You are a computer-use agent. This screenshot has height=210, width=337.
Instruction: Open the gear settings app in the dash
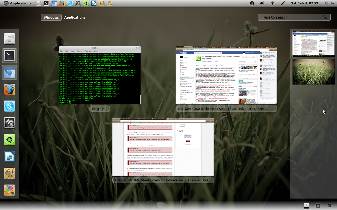coord(9,123)
